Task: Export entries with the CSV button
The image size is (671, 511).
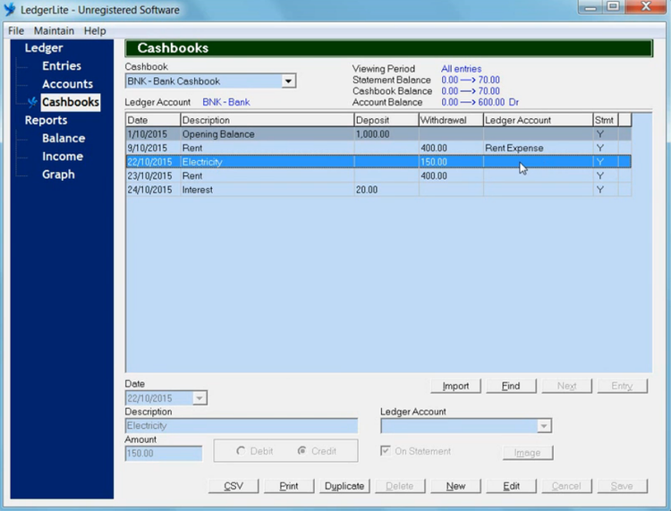Action: tap(234, 486)
